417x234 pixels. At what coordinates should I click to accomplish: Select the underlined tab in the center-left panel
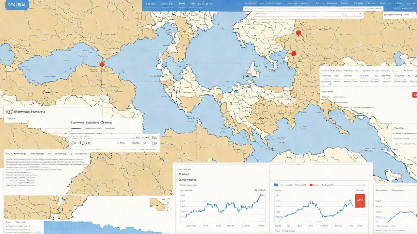(76, 128)
